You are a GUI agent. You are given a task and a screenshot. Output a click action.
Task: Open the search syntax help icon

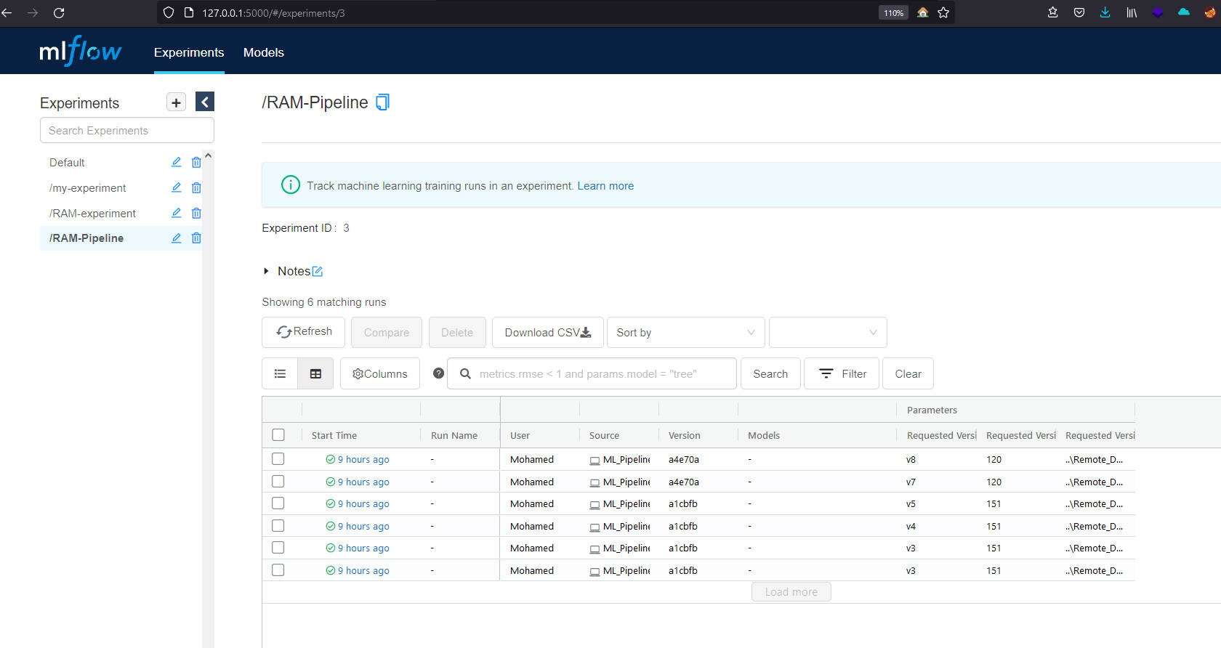coord(438,373)
